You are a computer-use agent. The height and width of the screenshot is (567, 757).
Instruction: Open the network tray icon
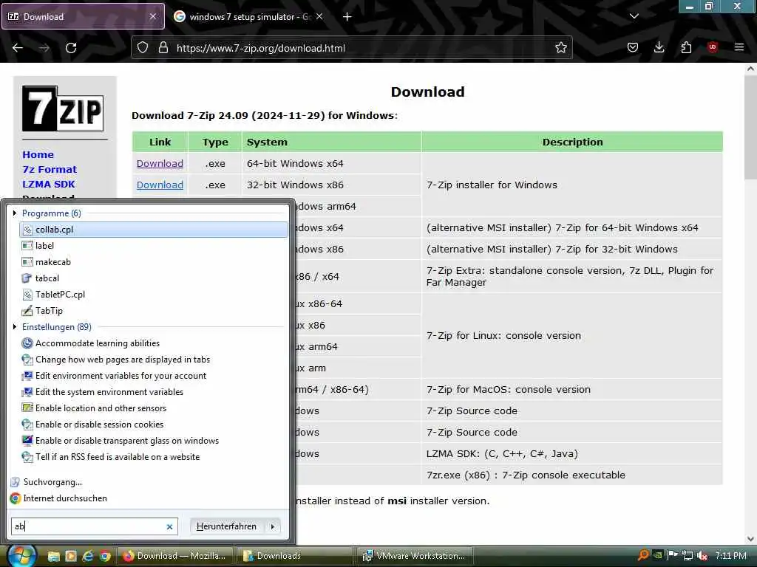(688, 556)
